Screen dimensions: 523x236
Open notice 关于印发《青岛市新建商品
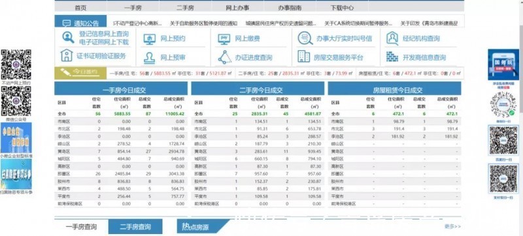point(428,23)
